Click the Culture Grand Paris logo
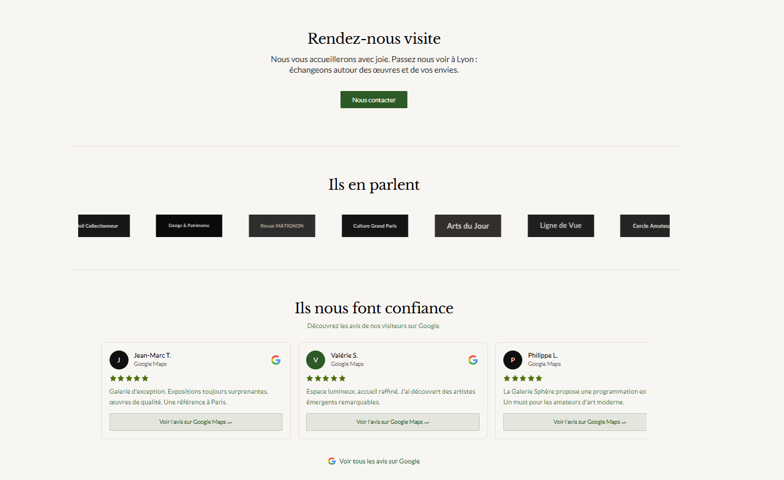 [x=375, y=226]
